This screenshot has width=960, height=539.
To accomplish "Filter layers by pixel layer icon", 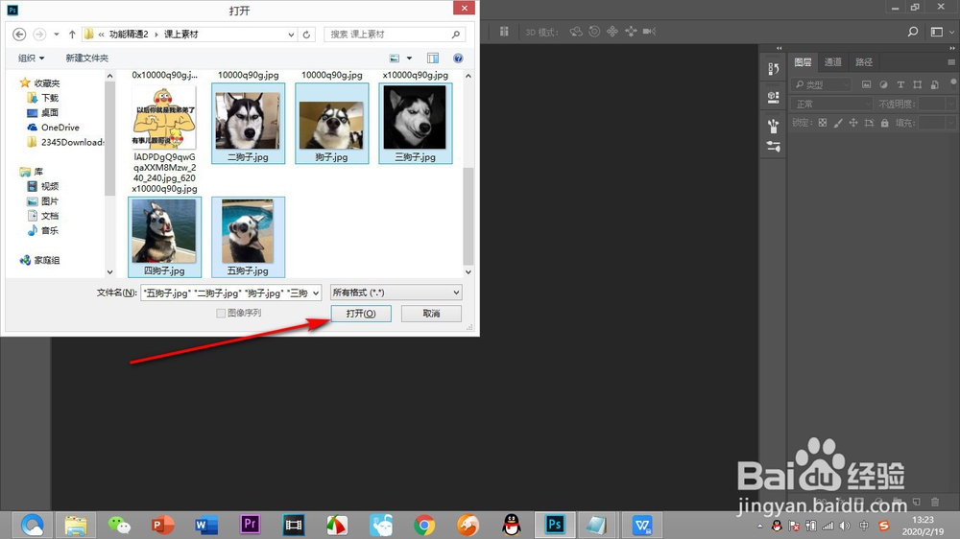I will click(x=866, y=84).
